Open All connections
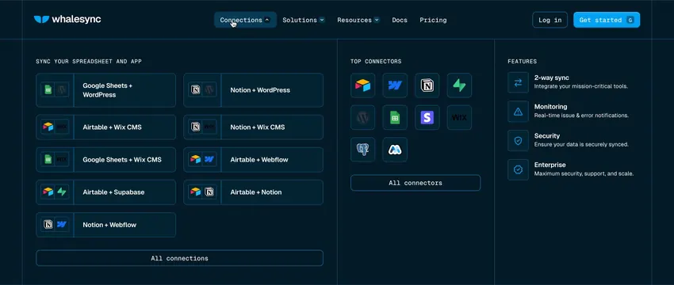Viewport: 674px width, 285px height. click(x=180, y=258)
